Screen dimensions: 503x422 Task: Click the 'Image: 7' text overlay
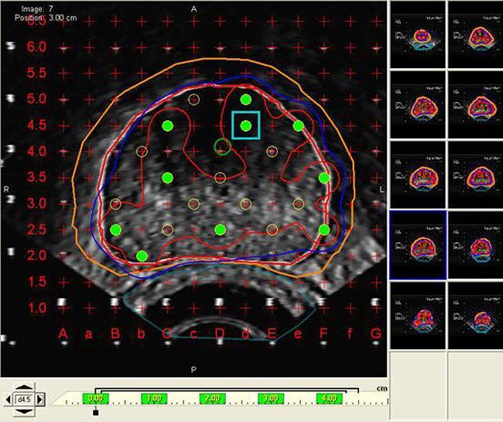tap(37, 9)
